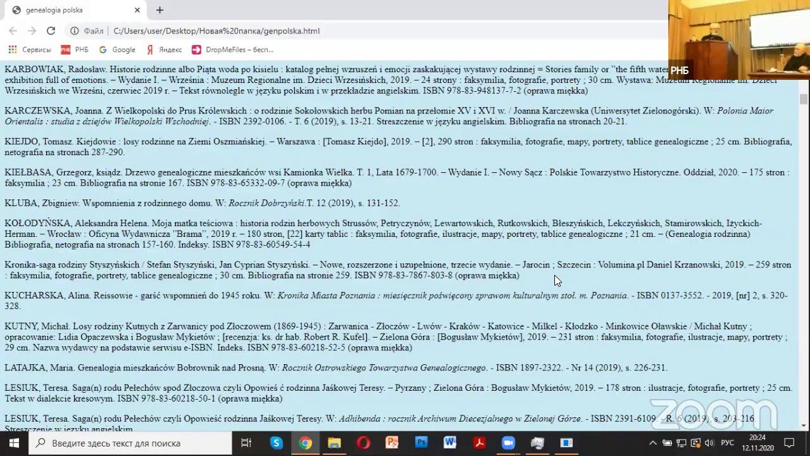Click the LATAJKA, Maria entry

336,367
